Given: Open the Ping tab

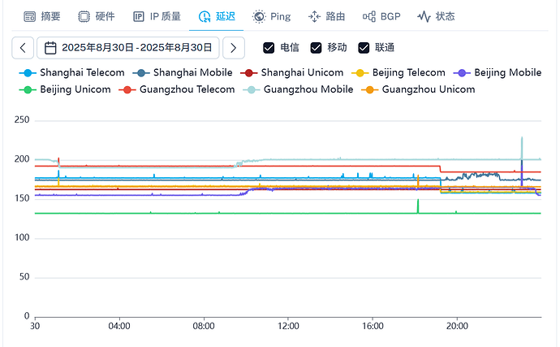Looking at the screenshot, I should click(271, 16).
